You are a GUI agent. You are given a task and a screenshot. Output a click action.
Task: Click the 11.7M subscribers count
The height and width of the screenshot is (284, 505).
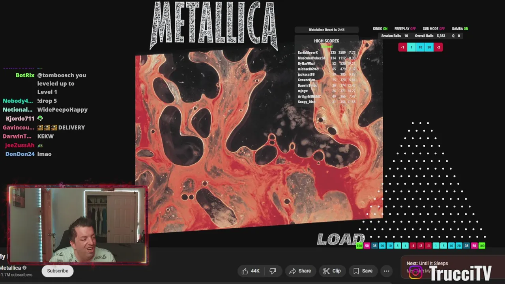[x=16, y=275]
